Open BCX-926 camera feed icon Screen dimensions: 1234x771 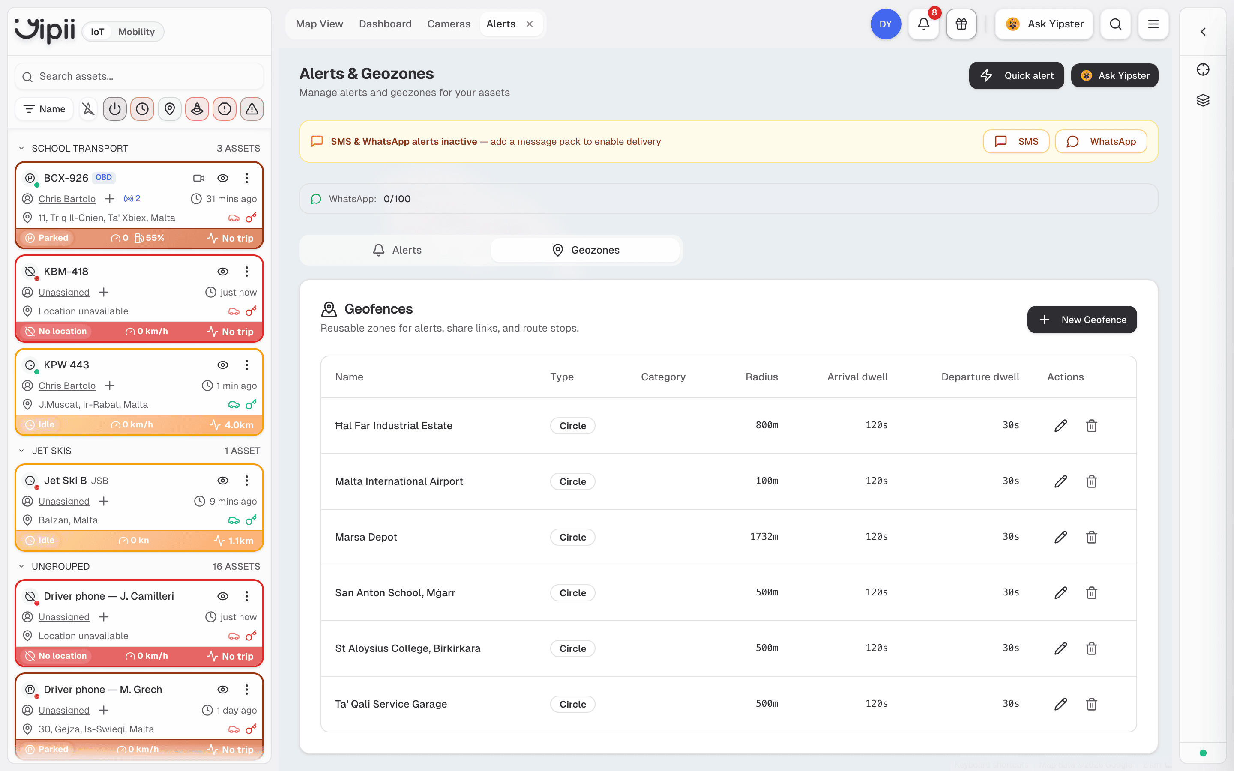[x=199, y=178]
